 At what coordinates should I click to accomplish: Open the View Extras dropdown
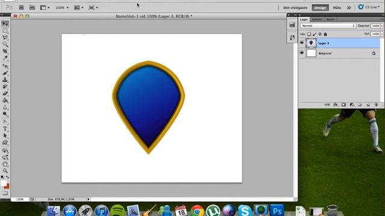(45, 8)
